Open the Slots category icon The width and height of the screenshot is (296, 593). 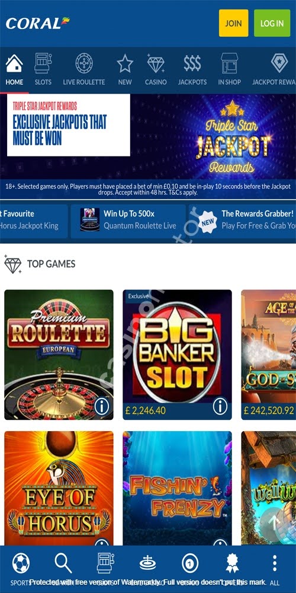click(43, 63)
